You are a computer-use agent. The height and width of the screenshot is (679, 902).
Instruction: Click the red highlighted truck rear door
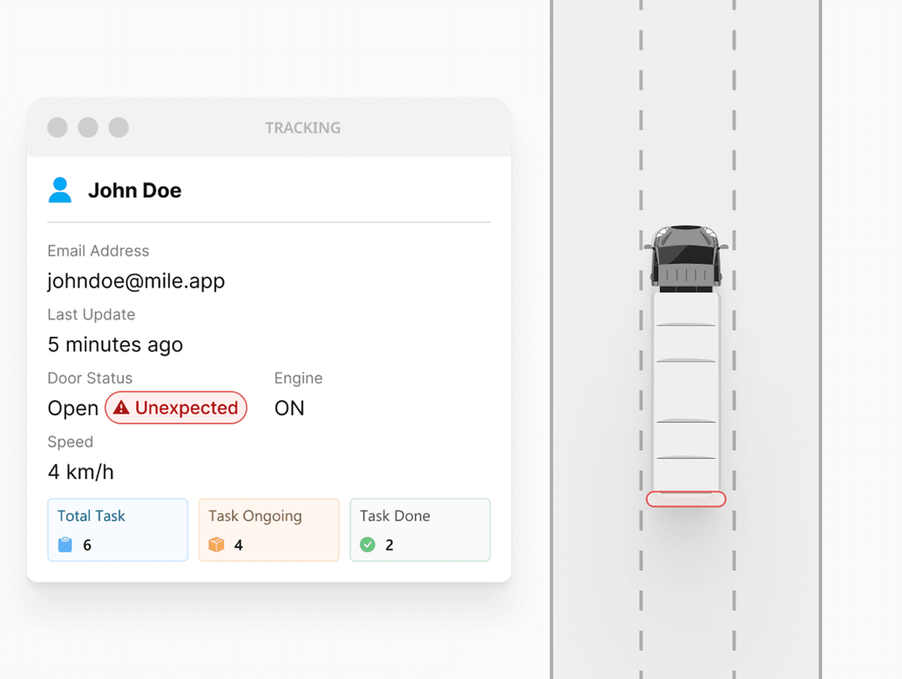[x=686, y=499]
